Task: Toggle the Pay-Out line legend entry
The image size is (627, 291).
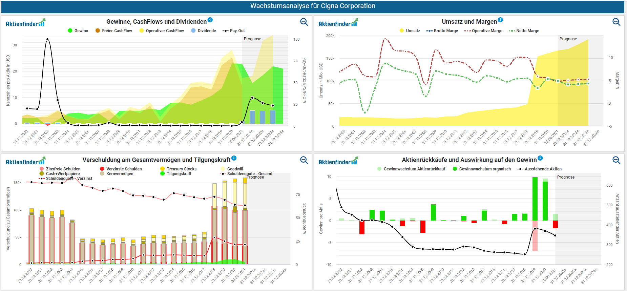Action: point(233,31)
